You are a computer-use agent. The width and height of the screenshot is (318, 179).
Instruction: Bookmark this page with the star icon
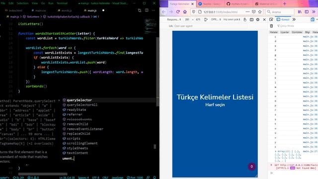pyautogui.click(x=260, y=12)
